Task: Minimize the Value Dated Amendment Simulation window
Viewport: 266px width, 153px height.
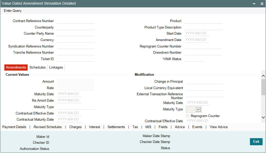Action: pyautogui.click(x=254, y=4)
